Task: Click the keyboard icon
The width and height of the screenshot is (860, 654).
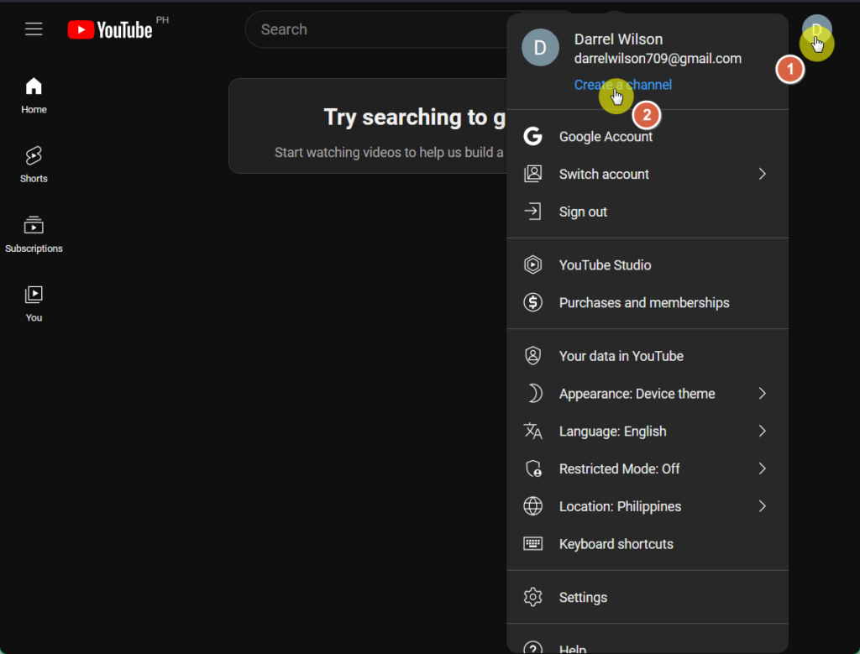Action: point(532,544)
